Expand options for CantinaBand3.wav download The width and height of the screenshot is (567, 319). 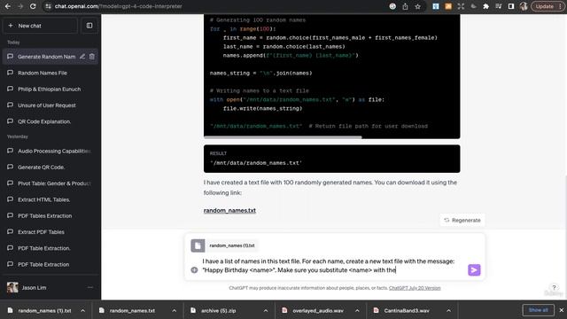click(x=449, y=311)
